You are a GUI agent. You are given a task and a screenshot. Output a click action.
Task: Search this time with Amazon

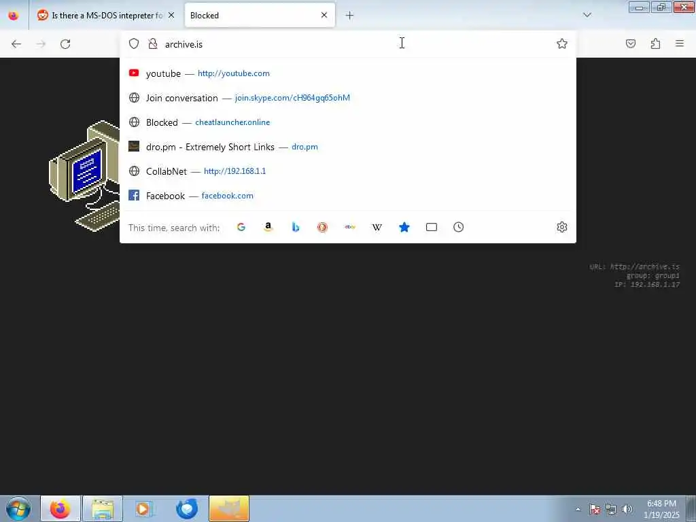coord(268,227)
